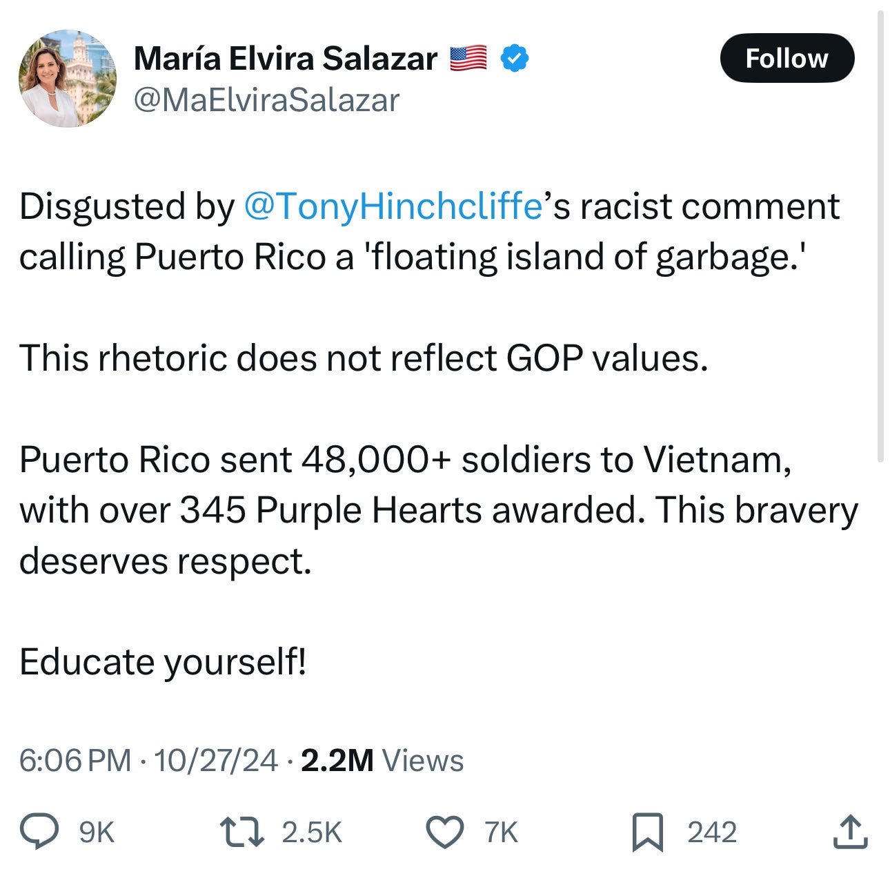This screenshot has height=876, width=890.
Task: Expand analytics by clicking 2.2M Views
Action: click(x=383, y=761)
